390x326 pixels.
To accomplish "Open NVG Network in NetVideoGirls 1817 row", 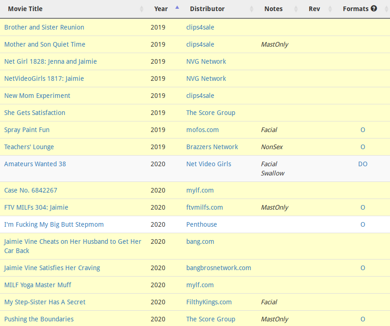I will [x=206, y=78].
